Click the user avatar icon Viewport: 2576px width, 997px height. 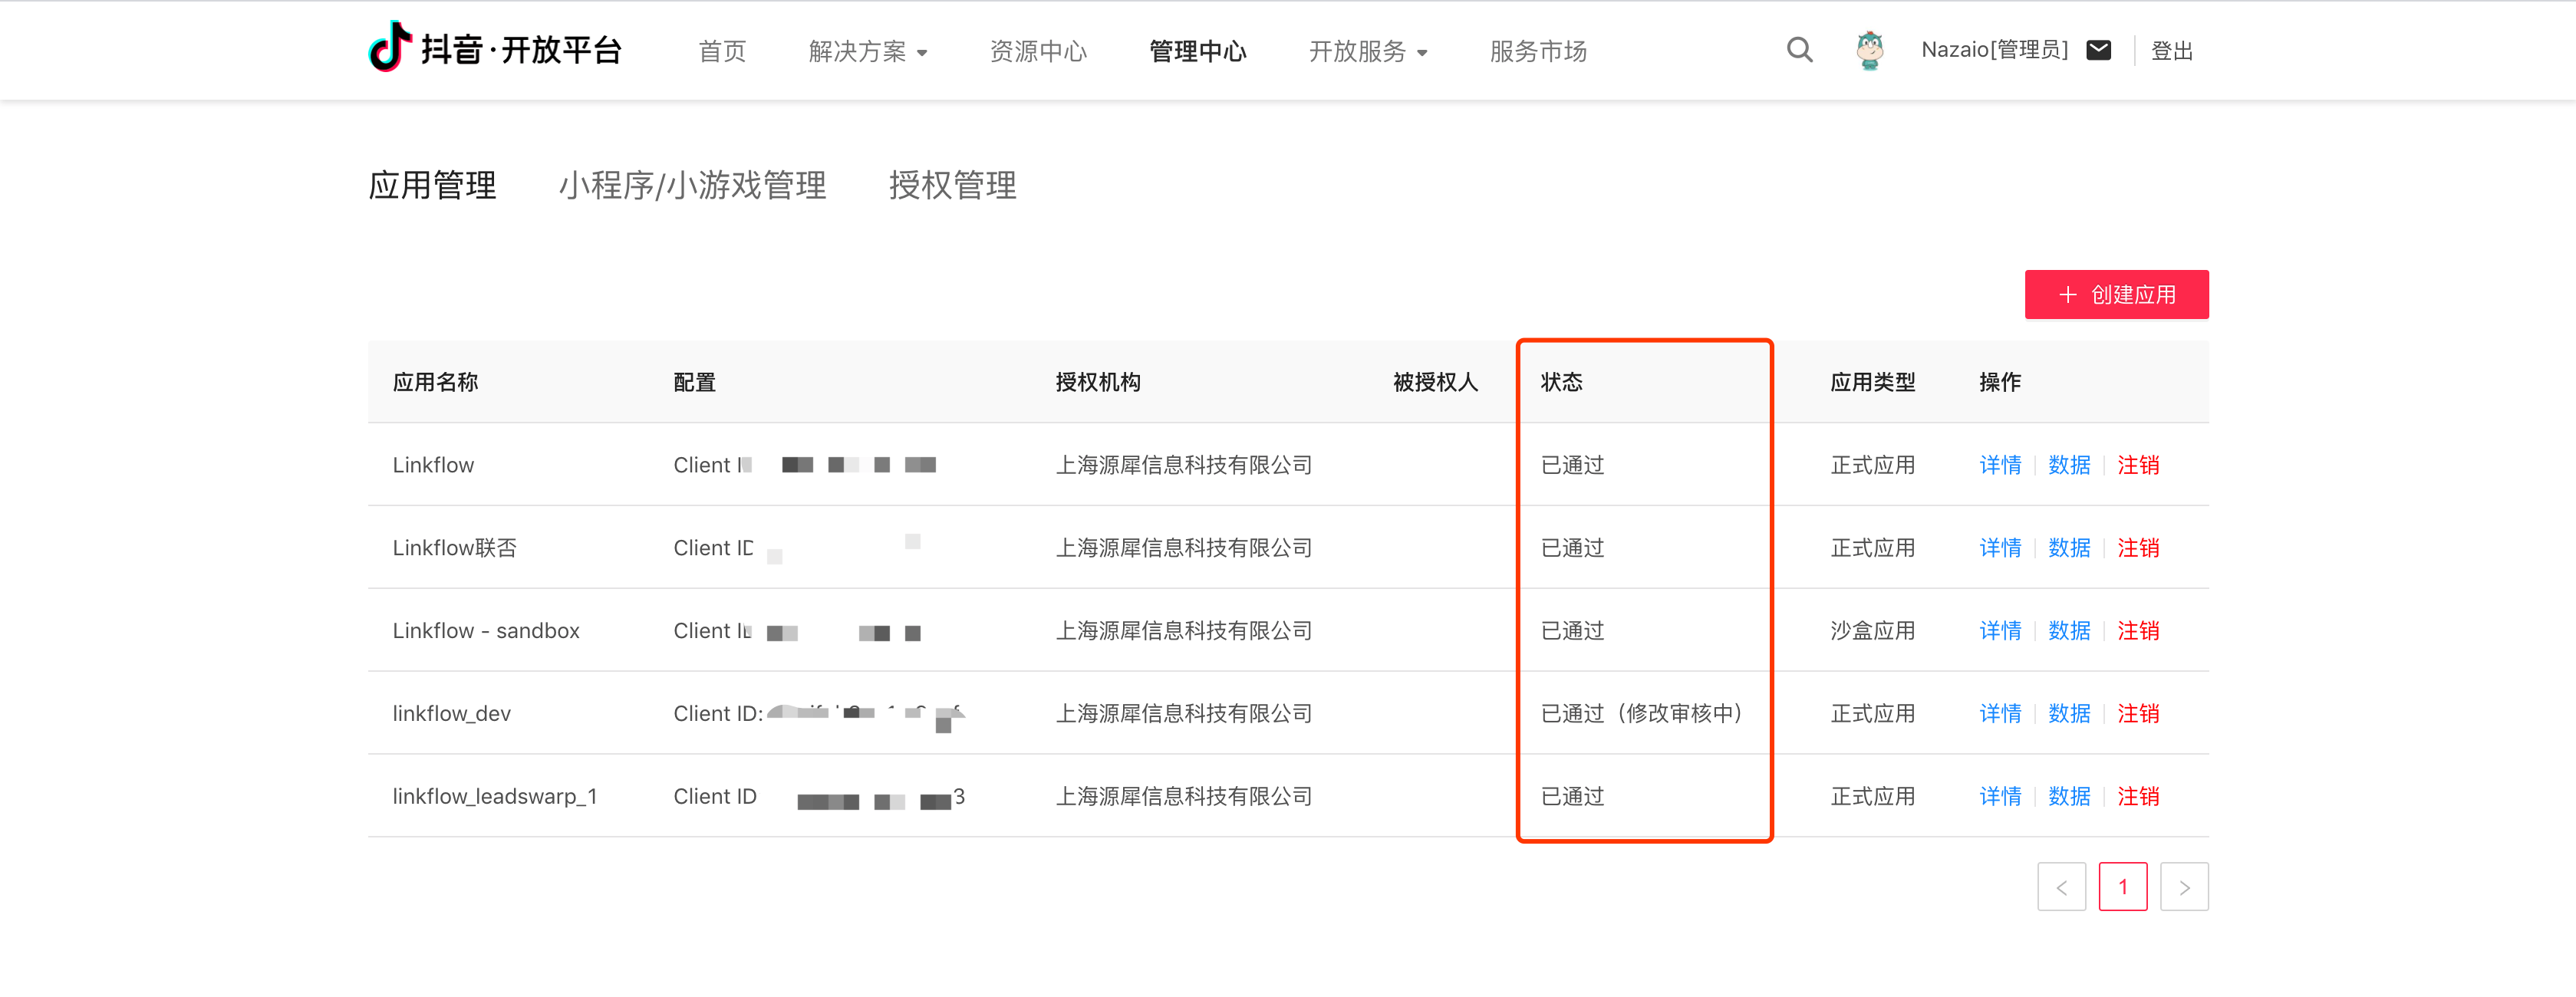click(1869, 50)
